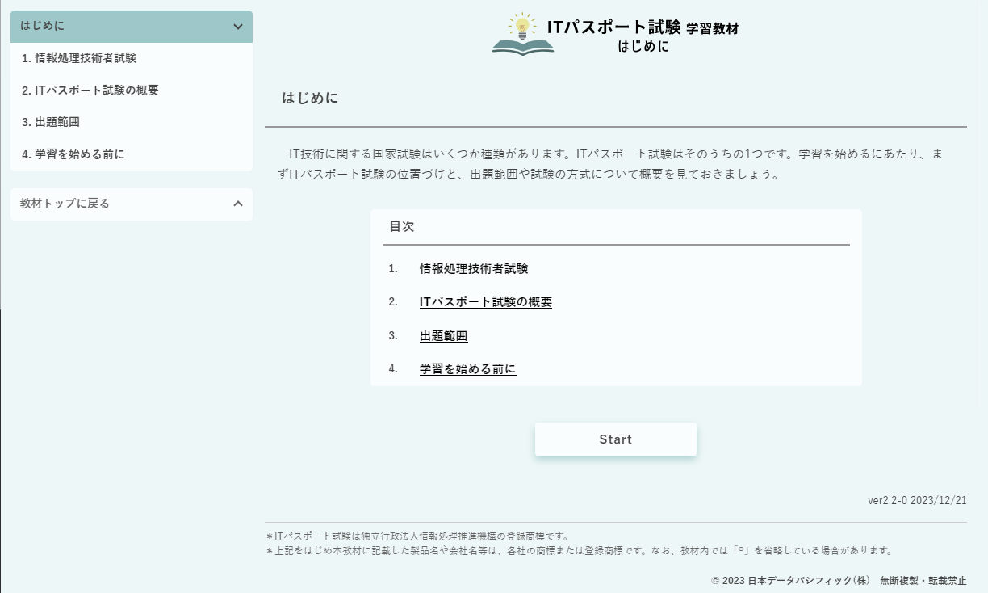
Task: Open sidebar item 2. ITパスポート試験の概要
Action: 132,90
